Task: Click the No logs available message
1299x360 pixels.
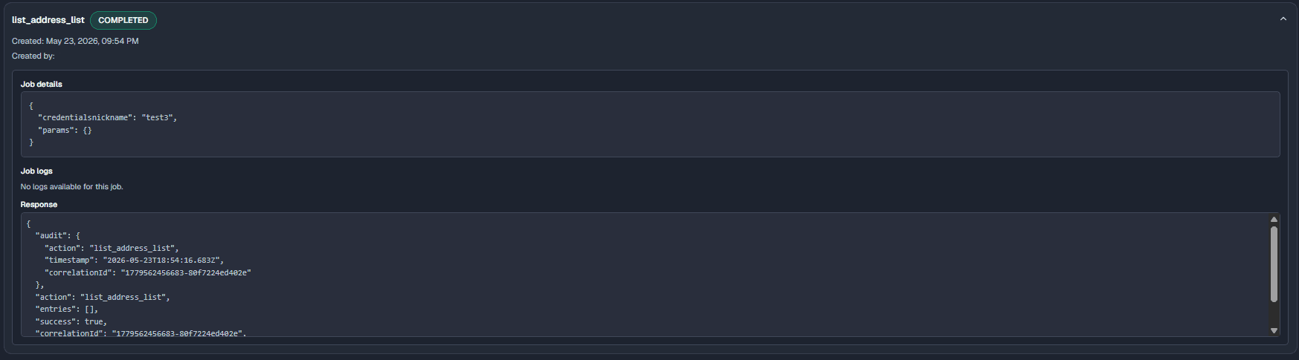Action: (72, 186)
